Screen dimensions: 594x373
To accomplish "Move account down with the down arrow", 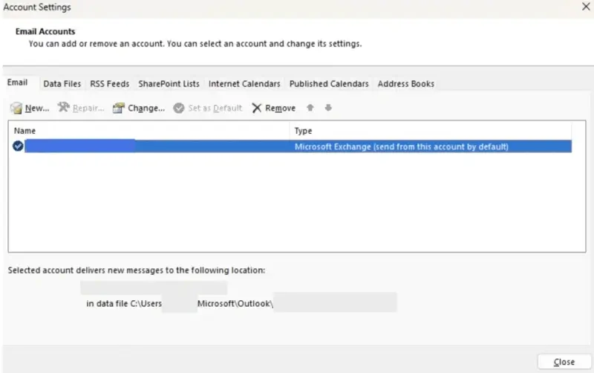I will pos(328,108).
